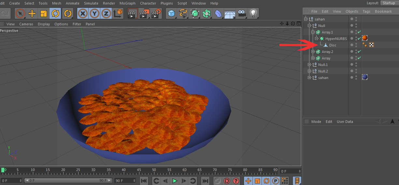399x185 pixels.
Task: Open the spline pen tools icon
Action: 183,14
